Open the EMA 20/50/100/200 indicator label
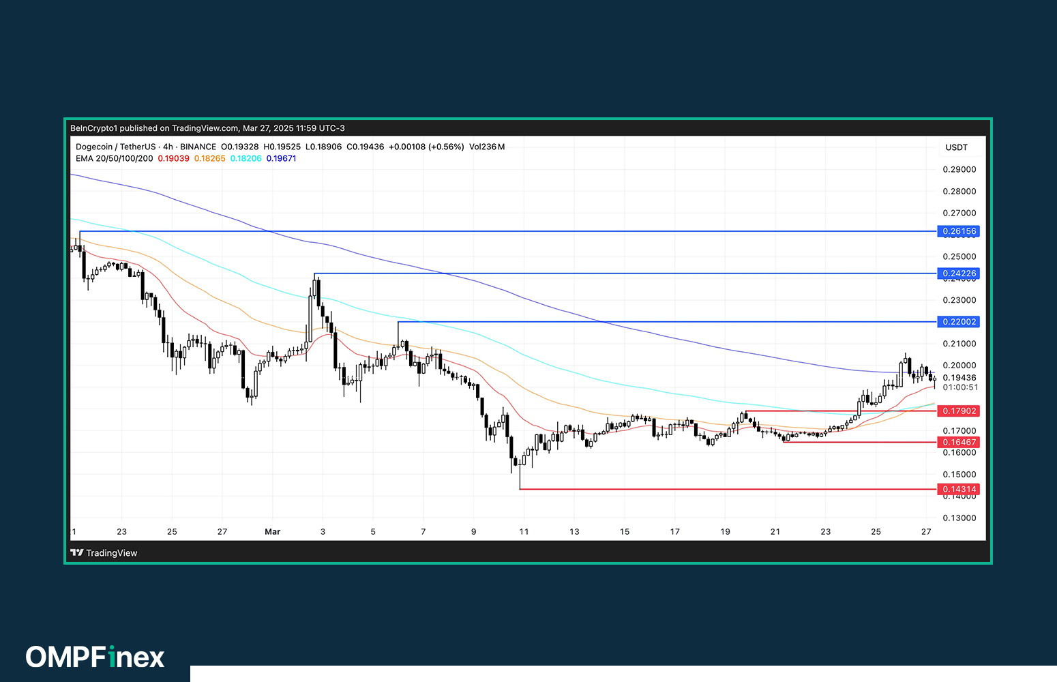The height and width of the screenshot is (682, 1057). pyautogui.click(x=114, y=158)
